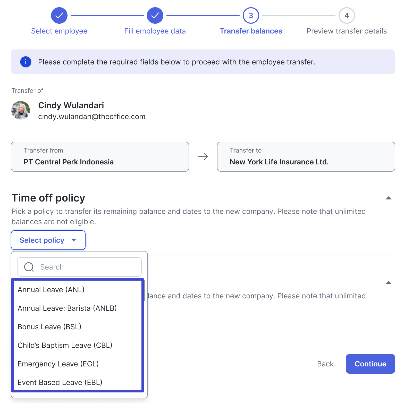
Task: Click the completed Select employee step checkmark
Action: 59,15
